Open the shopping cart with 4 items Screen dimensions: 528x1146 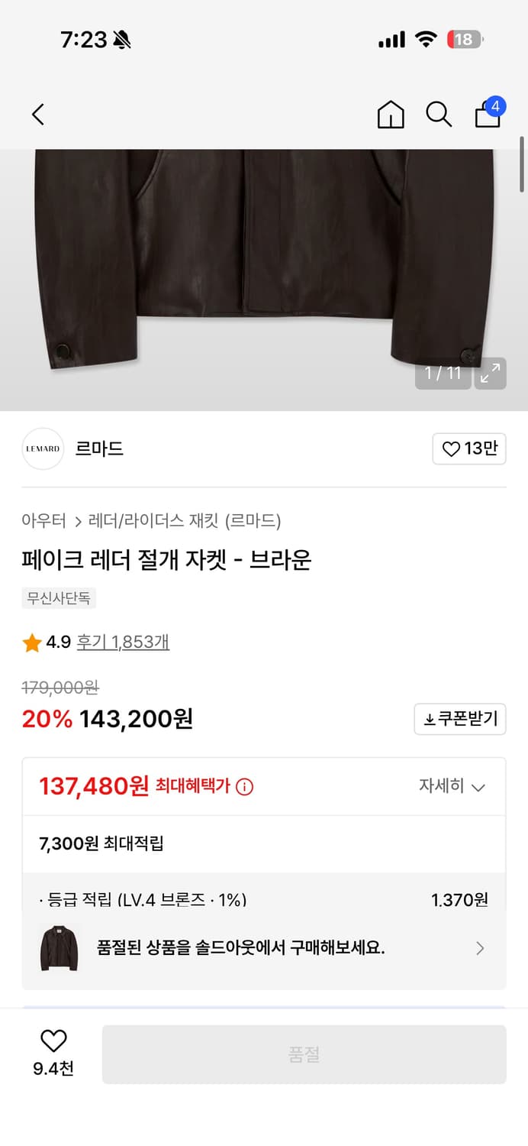486,116
